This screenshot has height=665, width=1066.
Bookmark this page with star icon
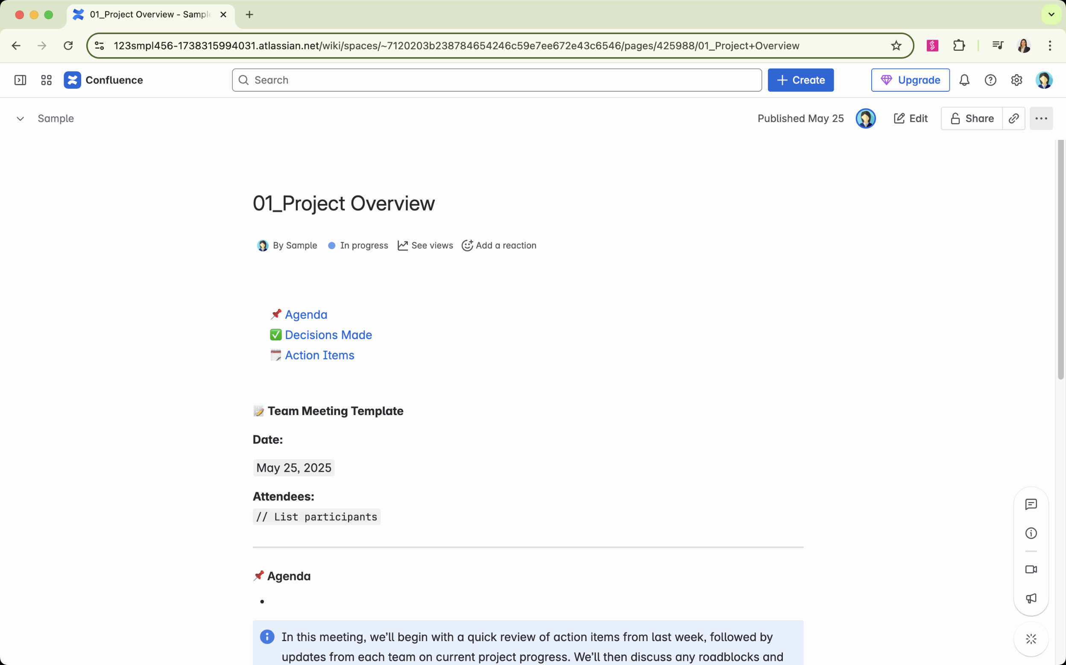896,46
